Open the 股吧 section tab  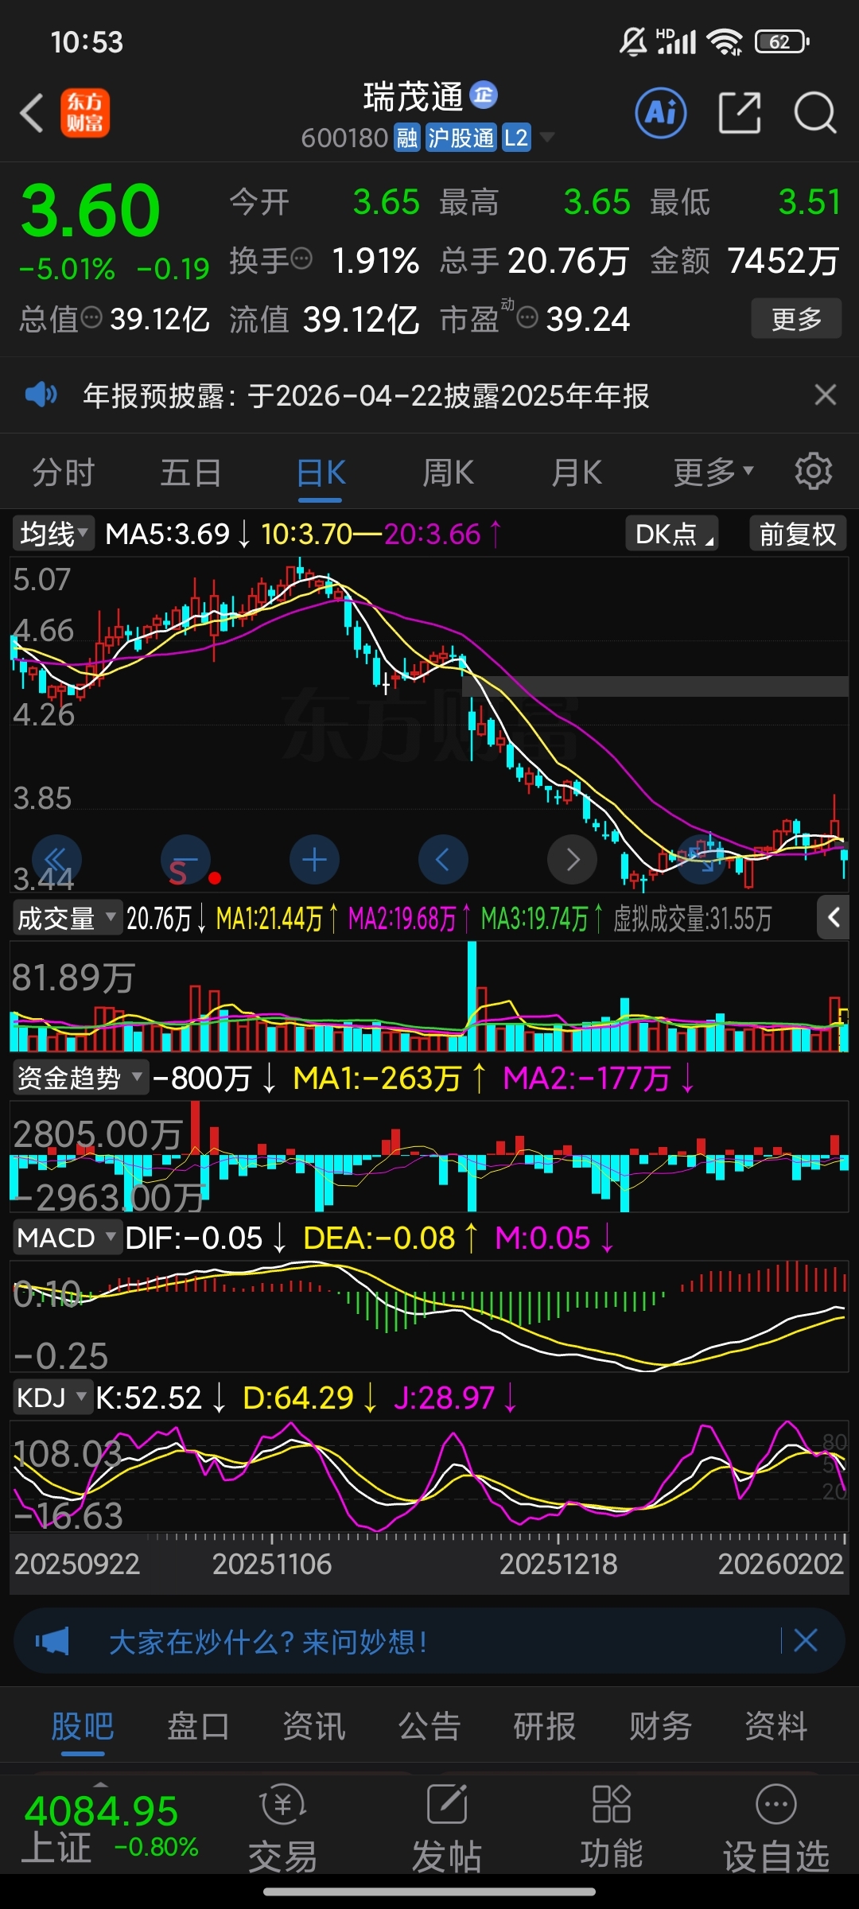pyautogui.click(x=83, y=1726)
